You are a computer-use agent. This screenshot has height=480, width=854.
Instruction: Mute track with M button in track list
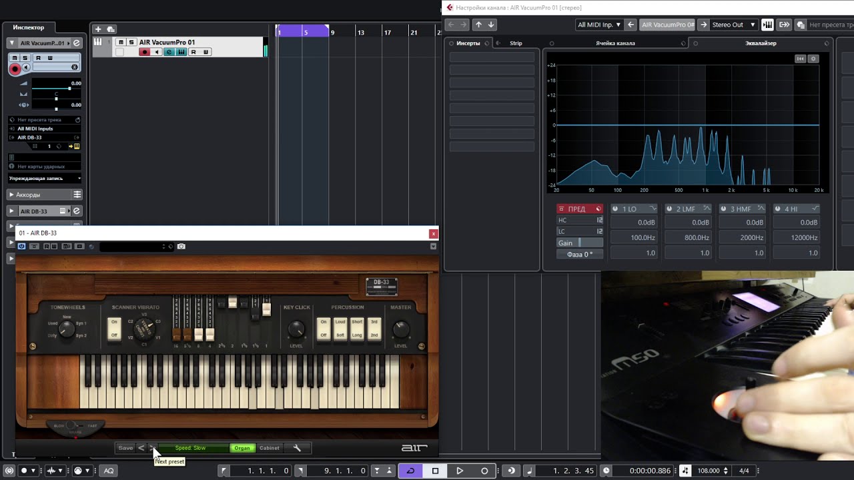[x=121, y=43]
